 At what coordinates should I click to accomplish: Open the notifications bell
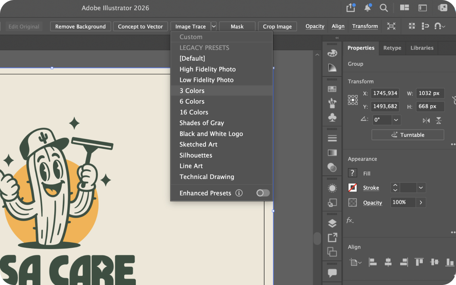pos(368,8)
